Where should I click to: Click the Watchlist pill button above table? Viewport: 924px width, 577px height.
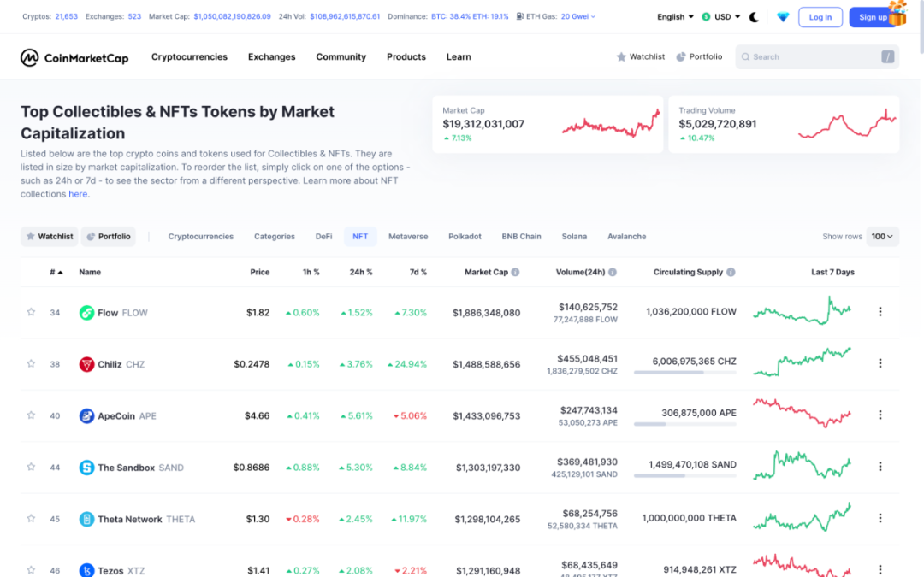(50, 237)
